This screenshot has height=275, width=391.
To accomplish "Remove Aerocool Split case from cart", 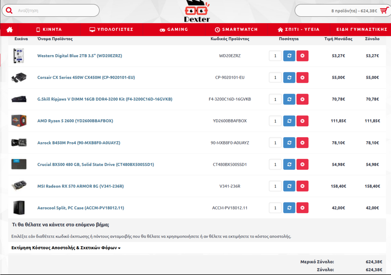I will coord(303,207).
